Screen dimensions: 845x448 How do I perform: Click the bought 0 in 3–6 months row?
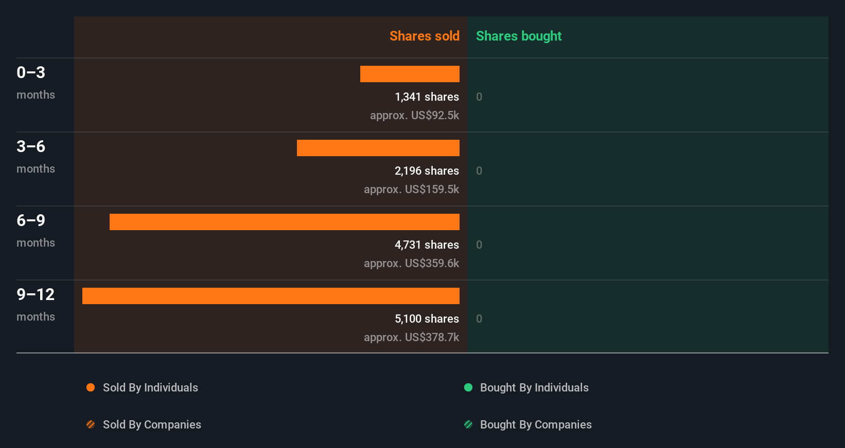479,171
